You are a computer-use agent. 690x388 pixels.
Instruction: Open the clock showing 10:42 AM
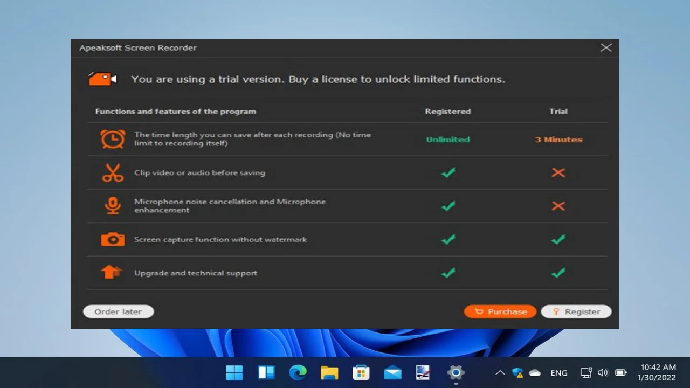click(x=656, y=372)
